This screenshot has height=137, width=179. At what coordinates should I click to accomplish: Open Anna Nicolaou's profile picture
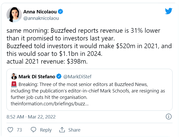tap(14, 15)
